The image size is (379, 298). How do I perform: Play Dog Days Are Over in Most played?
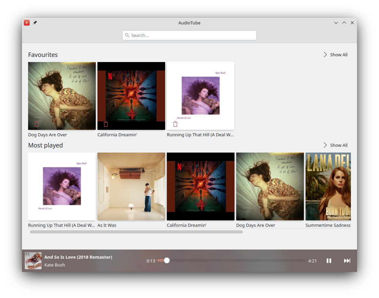point(270,186)
